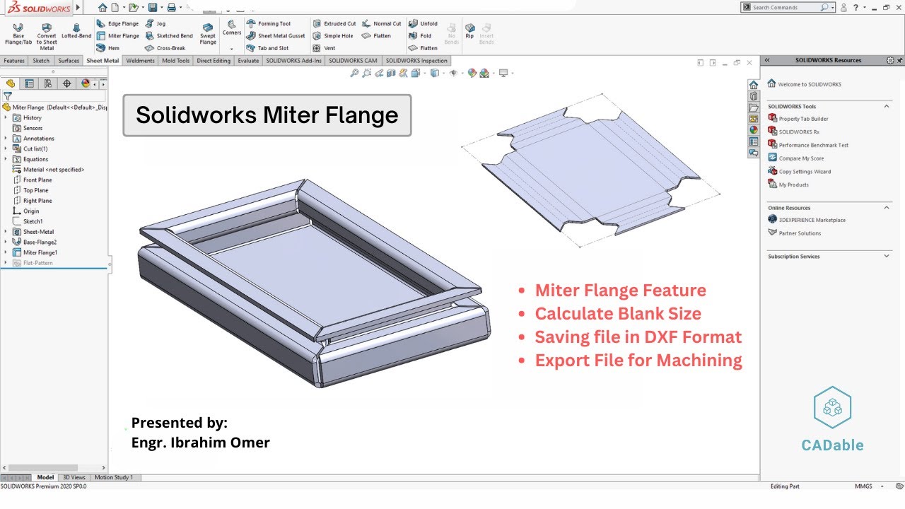The width and height of the screenshot is (905, 509).
Task: Click the Home toolbar icon
Action: 103,7
